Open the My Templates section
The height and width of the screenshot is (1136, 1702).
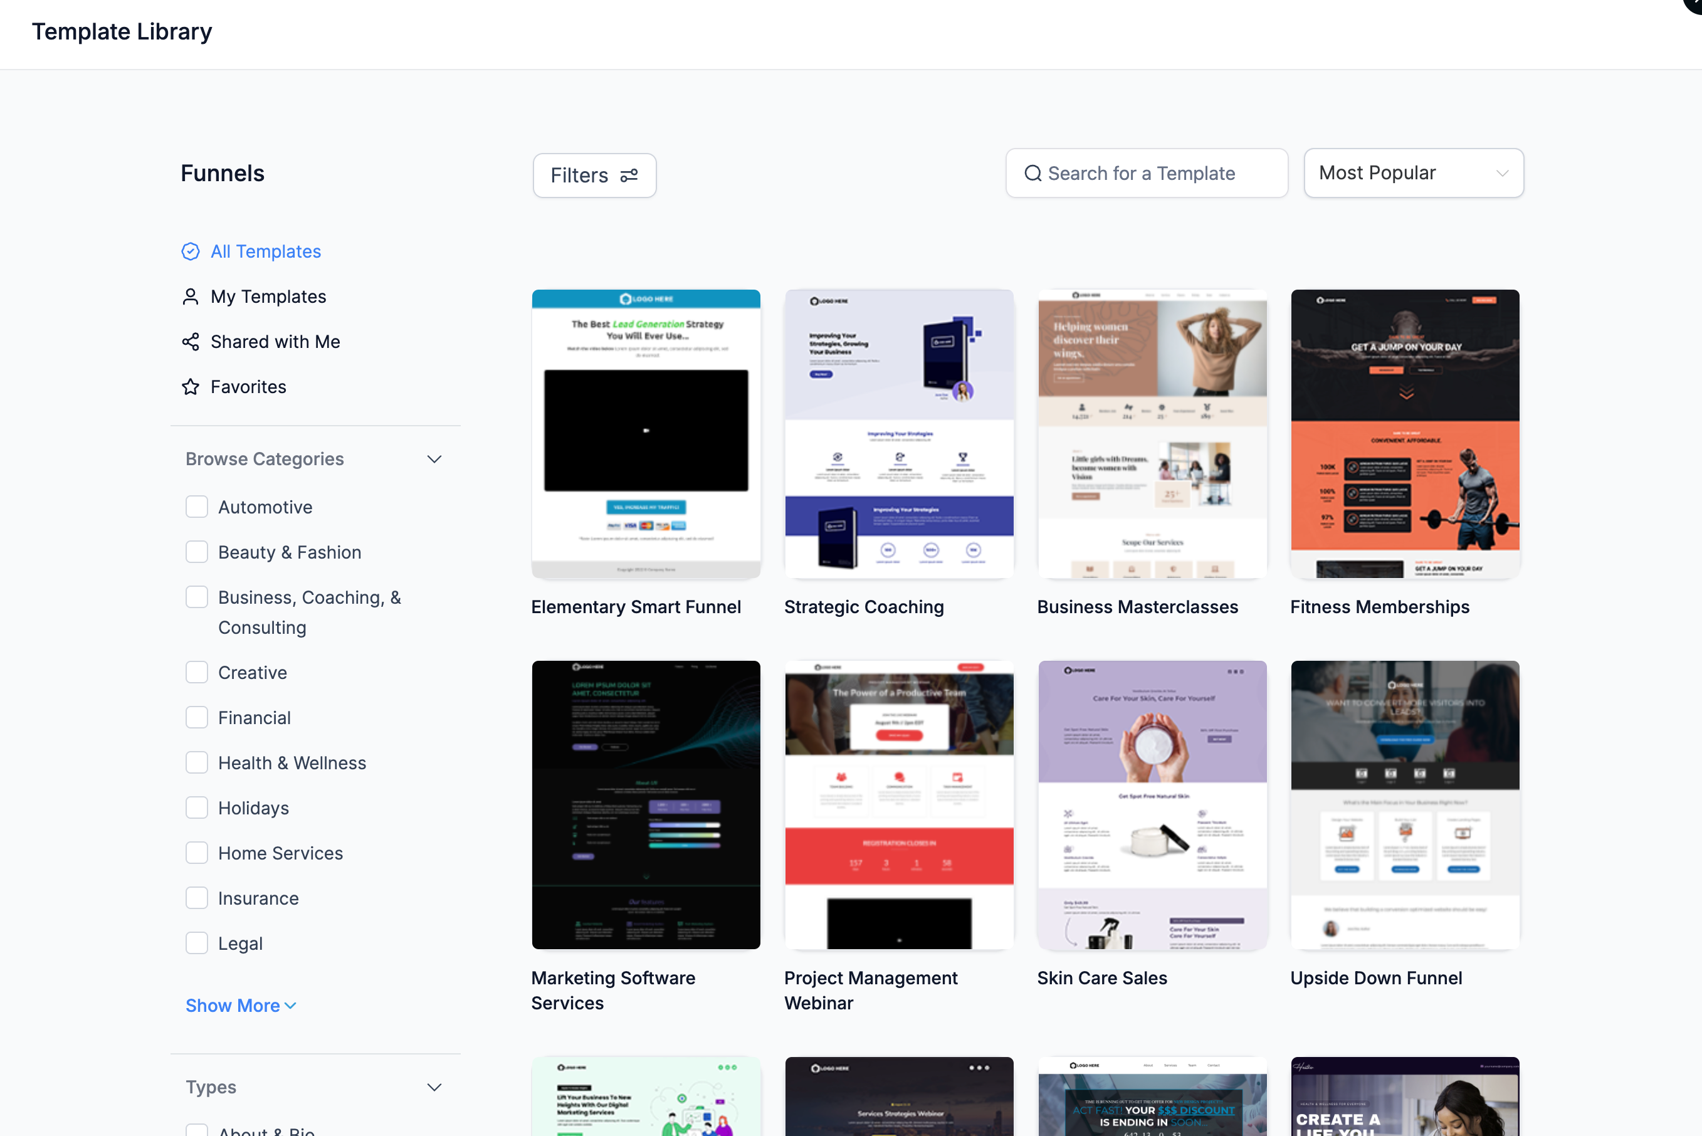pos(268,297)
